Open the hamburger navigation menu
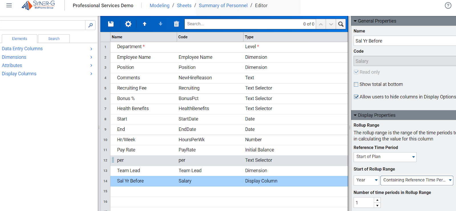This screenshot has width=456, height=211. [x=9, y=5]
